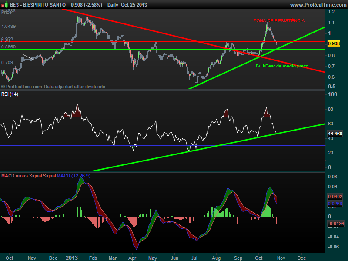Click the 'MACD minus Signal' legend label
The image size is (348, 261).
coord(22,176)
